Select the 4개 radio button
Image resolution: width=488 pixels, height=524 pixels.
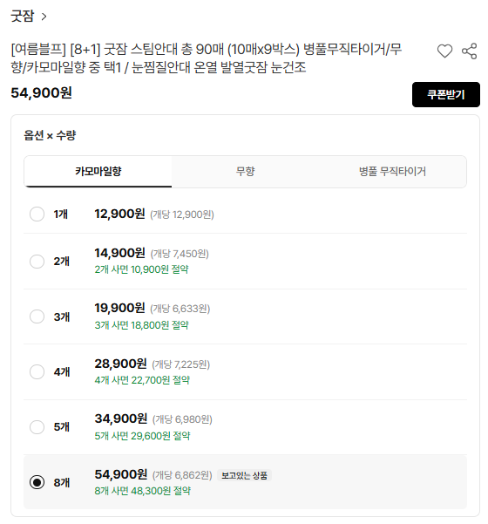coord(37,371)
